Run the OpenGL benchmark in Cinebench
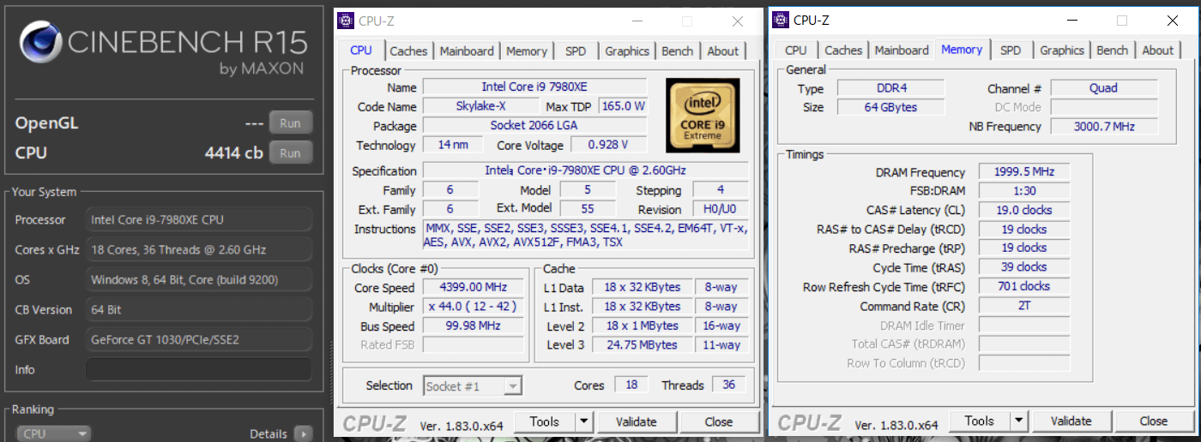 (x=290, y=122)
